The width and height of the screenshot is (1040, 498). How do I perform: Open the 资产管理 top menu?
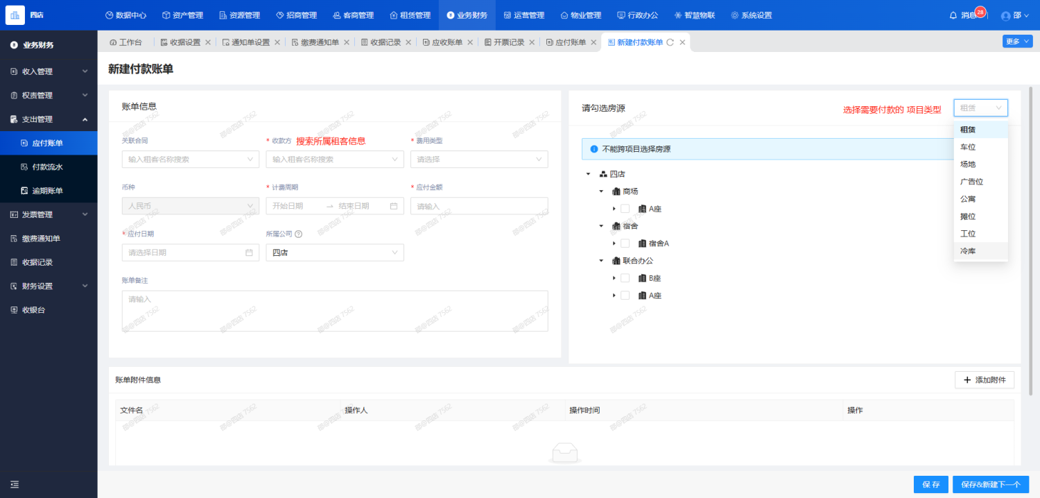182,15
